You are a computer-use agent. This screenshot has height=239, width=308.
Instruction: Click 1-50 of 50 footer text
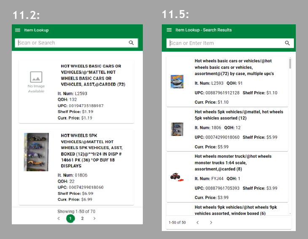pos(177,222)
